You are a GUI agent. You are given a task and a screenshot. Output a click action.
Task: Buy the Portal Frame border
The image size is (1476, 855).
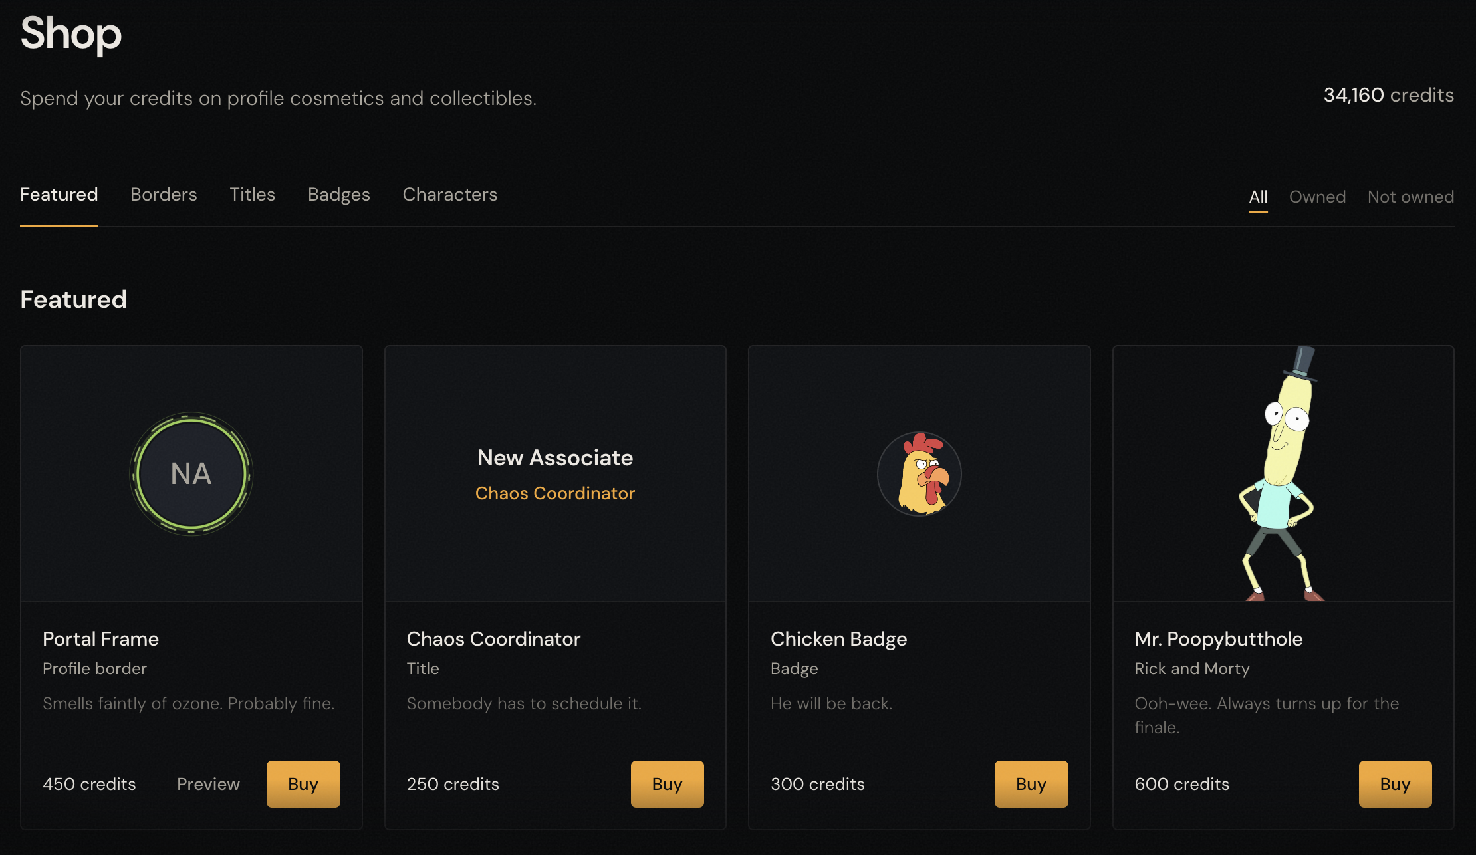[x=303, y=784]
